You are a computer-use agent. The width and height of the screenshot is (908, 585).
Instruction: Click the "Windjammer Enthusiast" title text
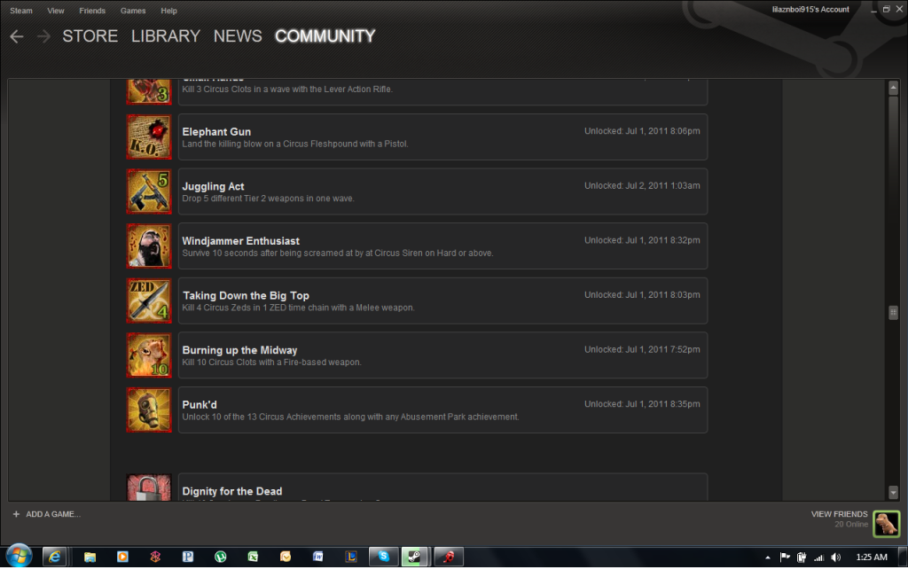coord(241,241)
